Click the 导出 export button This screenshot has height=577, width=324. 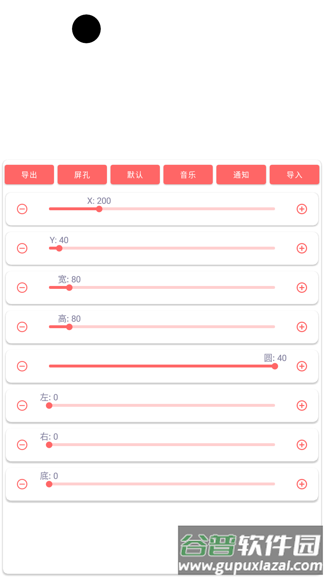click(x=29, y=175)
